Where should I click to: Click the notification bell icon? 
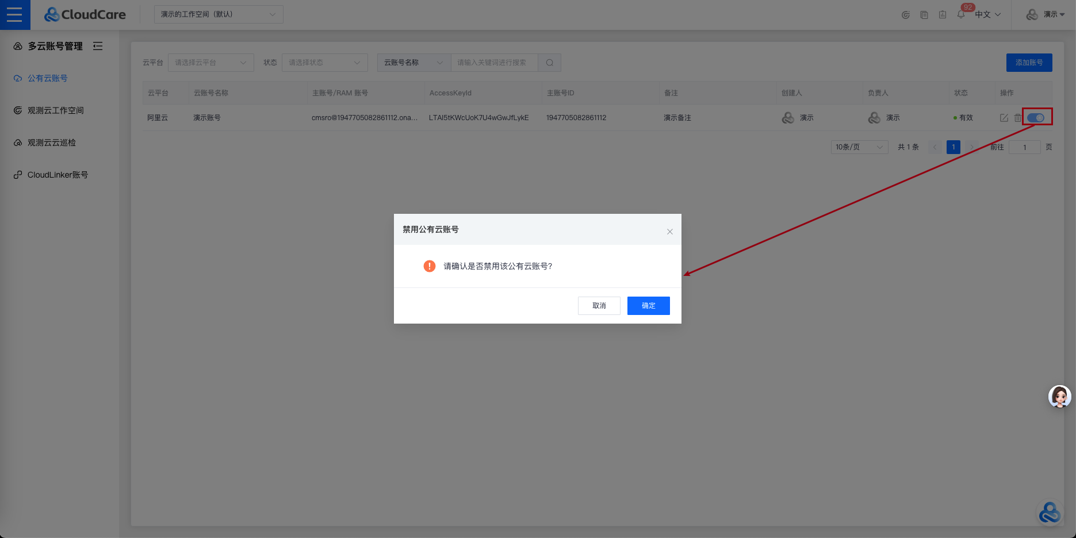960,14
